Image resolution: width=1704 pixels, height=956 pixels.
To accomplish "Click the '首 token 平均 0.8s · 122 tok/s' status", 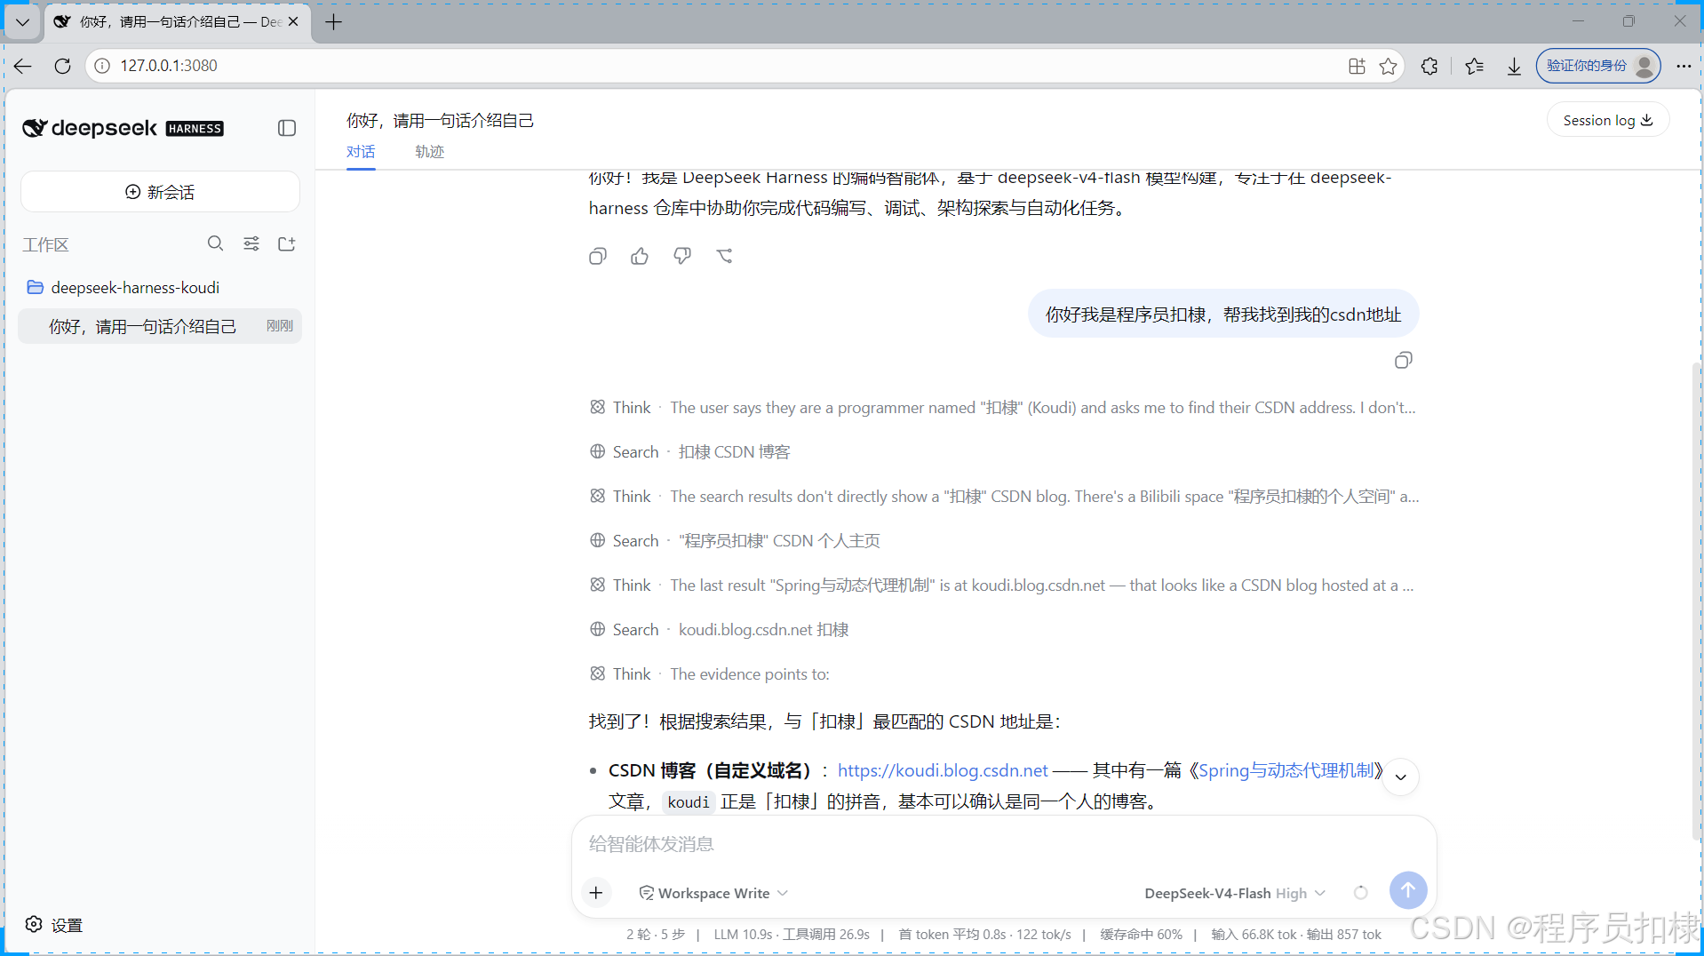I will click(984, 934).
